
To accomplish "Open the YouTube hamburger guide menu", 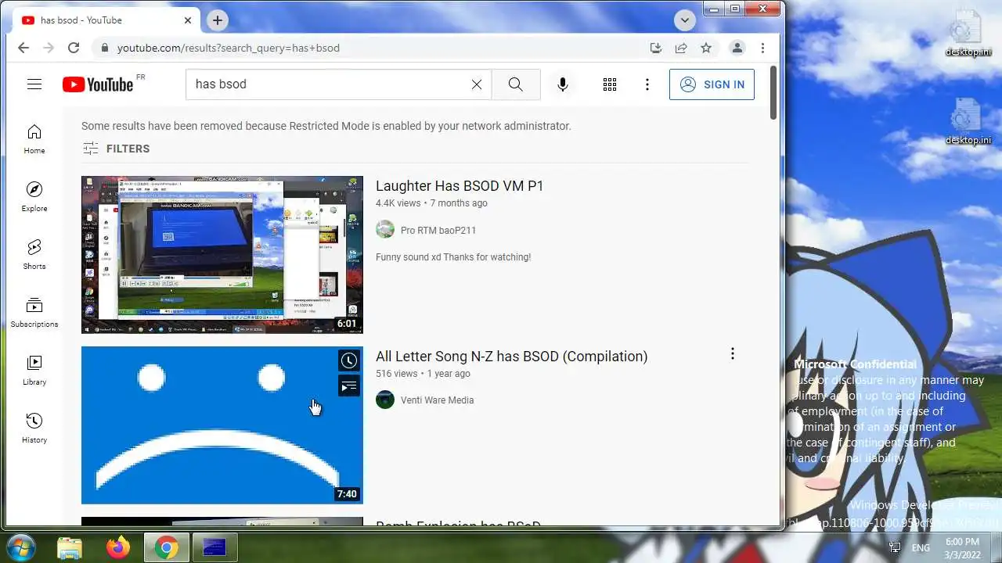I will coord(34,84).
